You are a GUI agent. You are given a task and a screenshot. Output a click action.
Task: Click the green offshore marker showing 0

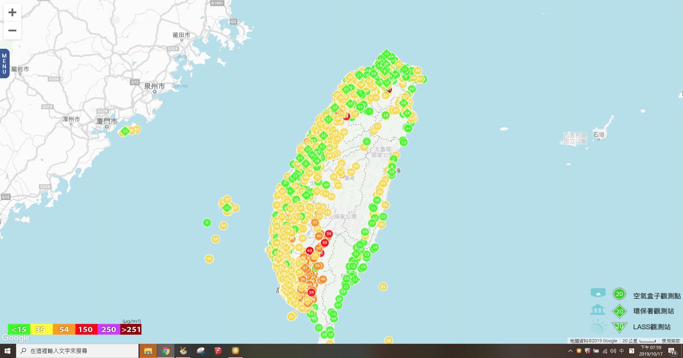[207, 223]
